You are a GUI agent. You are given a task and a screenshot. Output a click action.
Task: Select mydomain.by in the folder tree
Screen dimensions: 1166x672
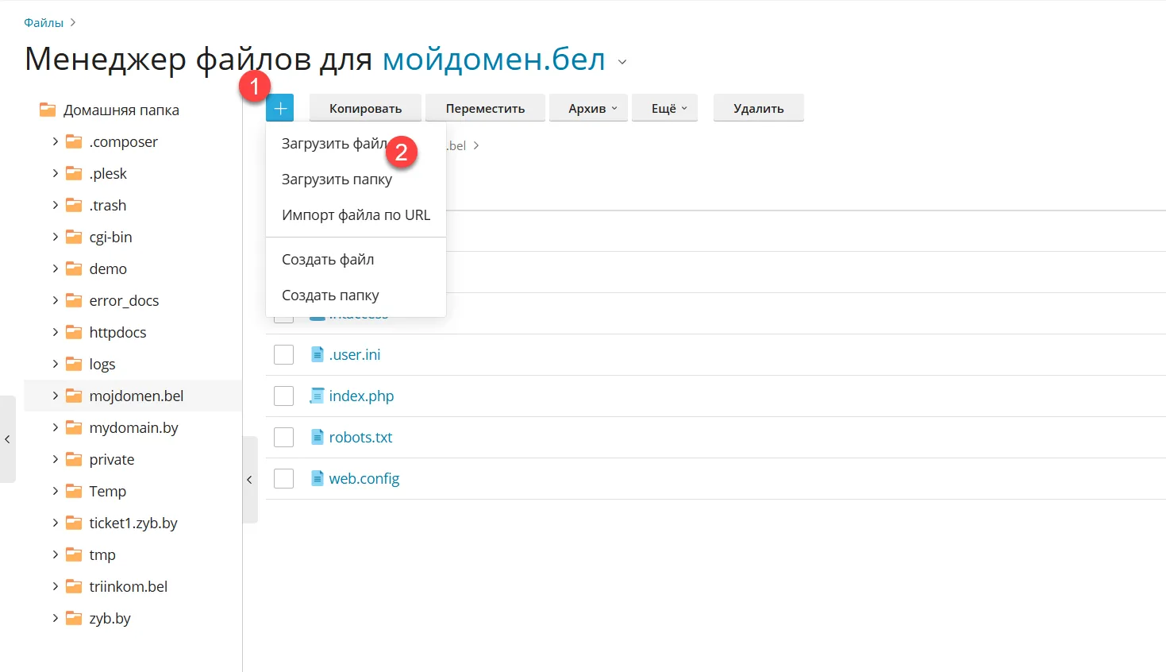click(x=133, y=427)
